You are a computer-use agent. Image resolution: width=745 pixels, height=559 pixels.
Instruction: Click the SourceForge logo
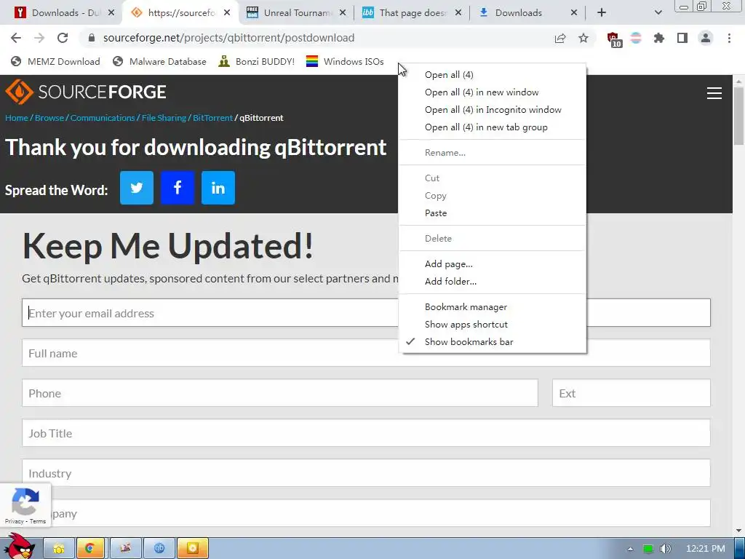pos(86,92)
